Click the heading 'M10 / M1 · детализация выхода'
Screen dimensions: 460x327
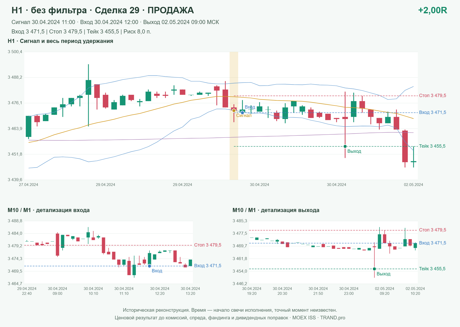coord(276,210)
